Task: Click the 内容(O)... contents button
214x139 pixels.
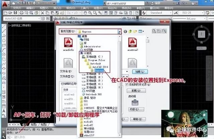Action: (x=136, y=109)
